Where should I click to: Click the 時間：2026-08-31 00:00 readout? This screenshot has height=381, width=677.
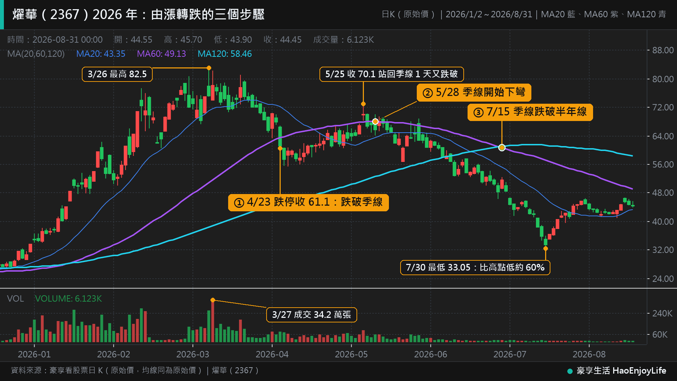tap(55, 40)
